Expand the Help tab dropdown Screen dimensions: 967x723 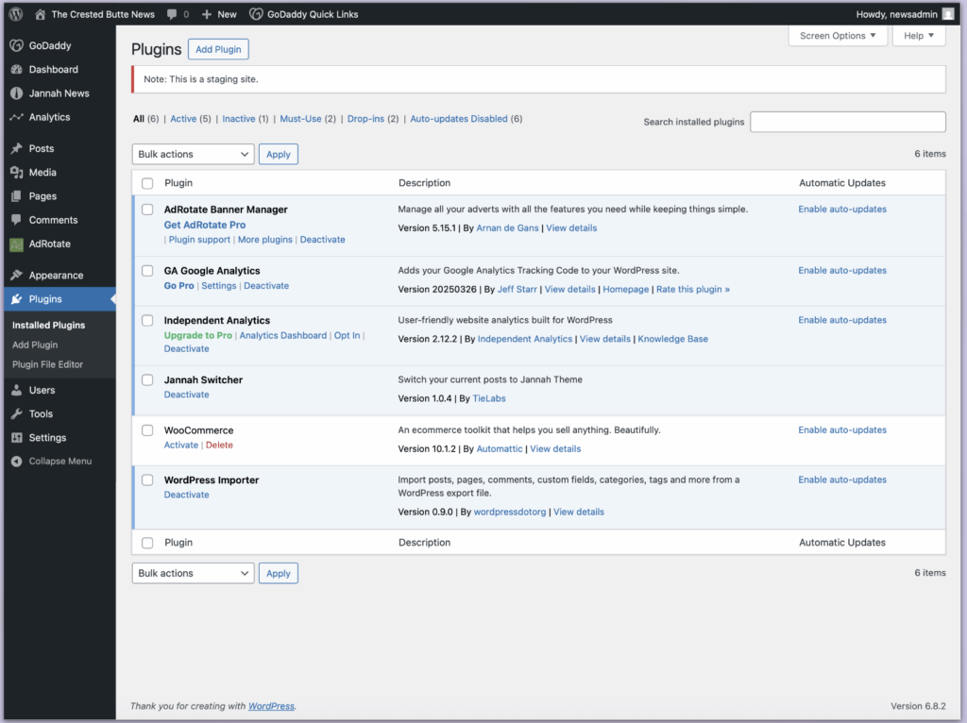(918, 36)
